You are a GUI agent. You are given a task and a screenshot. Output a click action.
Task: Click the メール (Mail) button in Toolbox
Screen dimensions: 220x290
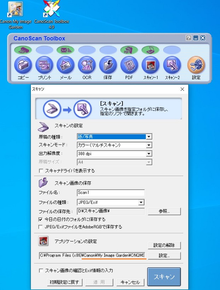pos(65,65)
